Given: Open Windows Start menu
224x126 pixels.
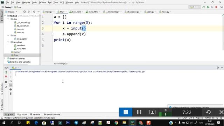Looking at the screenshot, I should (4, 123).
